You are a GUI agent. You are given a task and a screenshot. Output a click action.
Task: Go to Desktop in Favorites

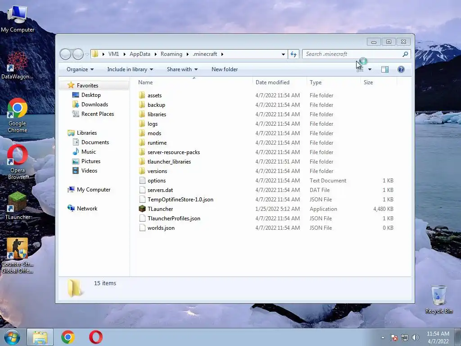(x=91, y=95)
